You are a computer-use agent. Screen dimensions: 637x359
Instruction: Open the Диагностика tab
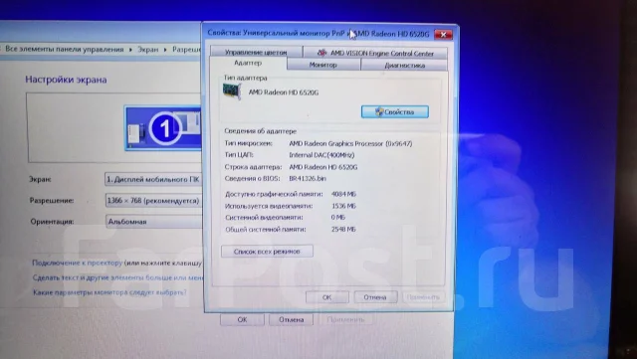point(404,65)
